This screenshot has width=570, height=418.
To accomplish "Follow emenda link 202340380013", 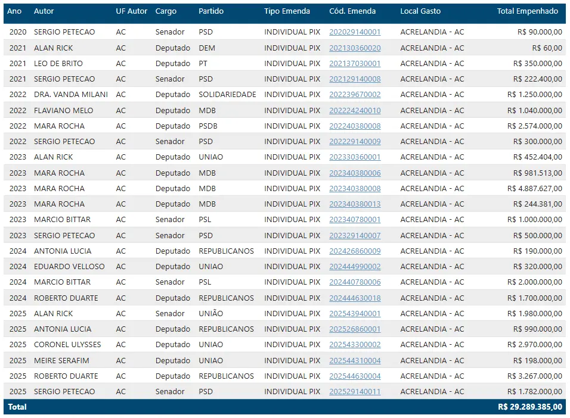I will tap(355, 204).
